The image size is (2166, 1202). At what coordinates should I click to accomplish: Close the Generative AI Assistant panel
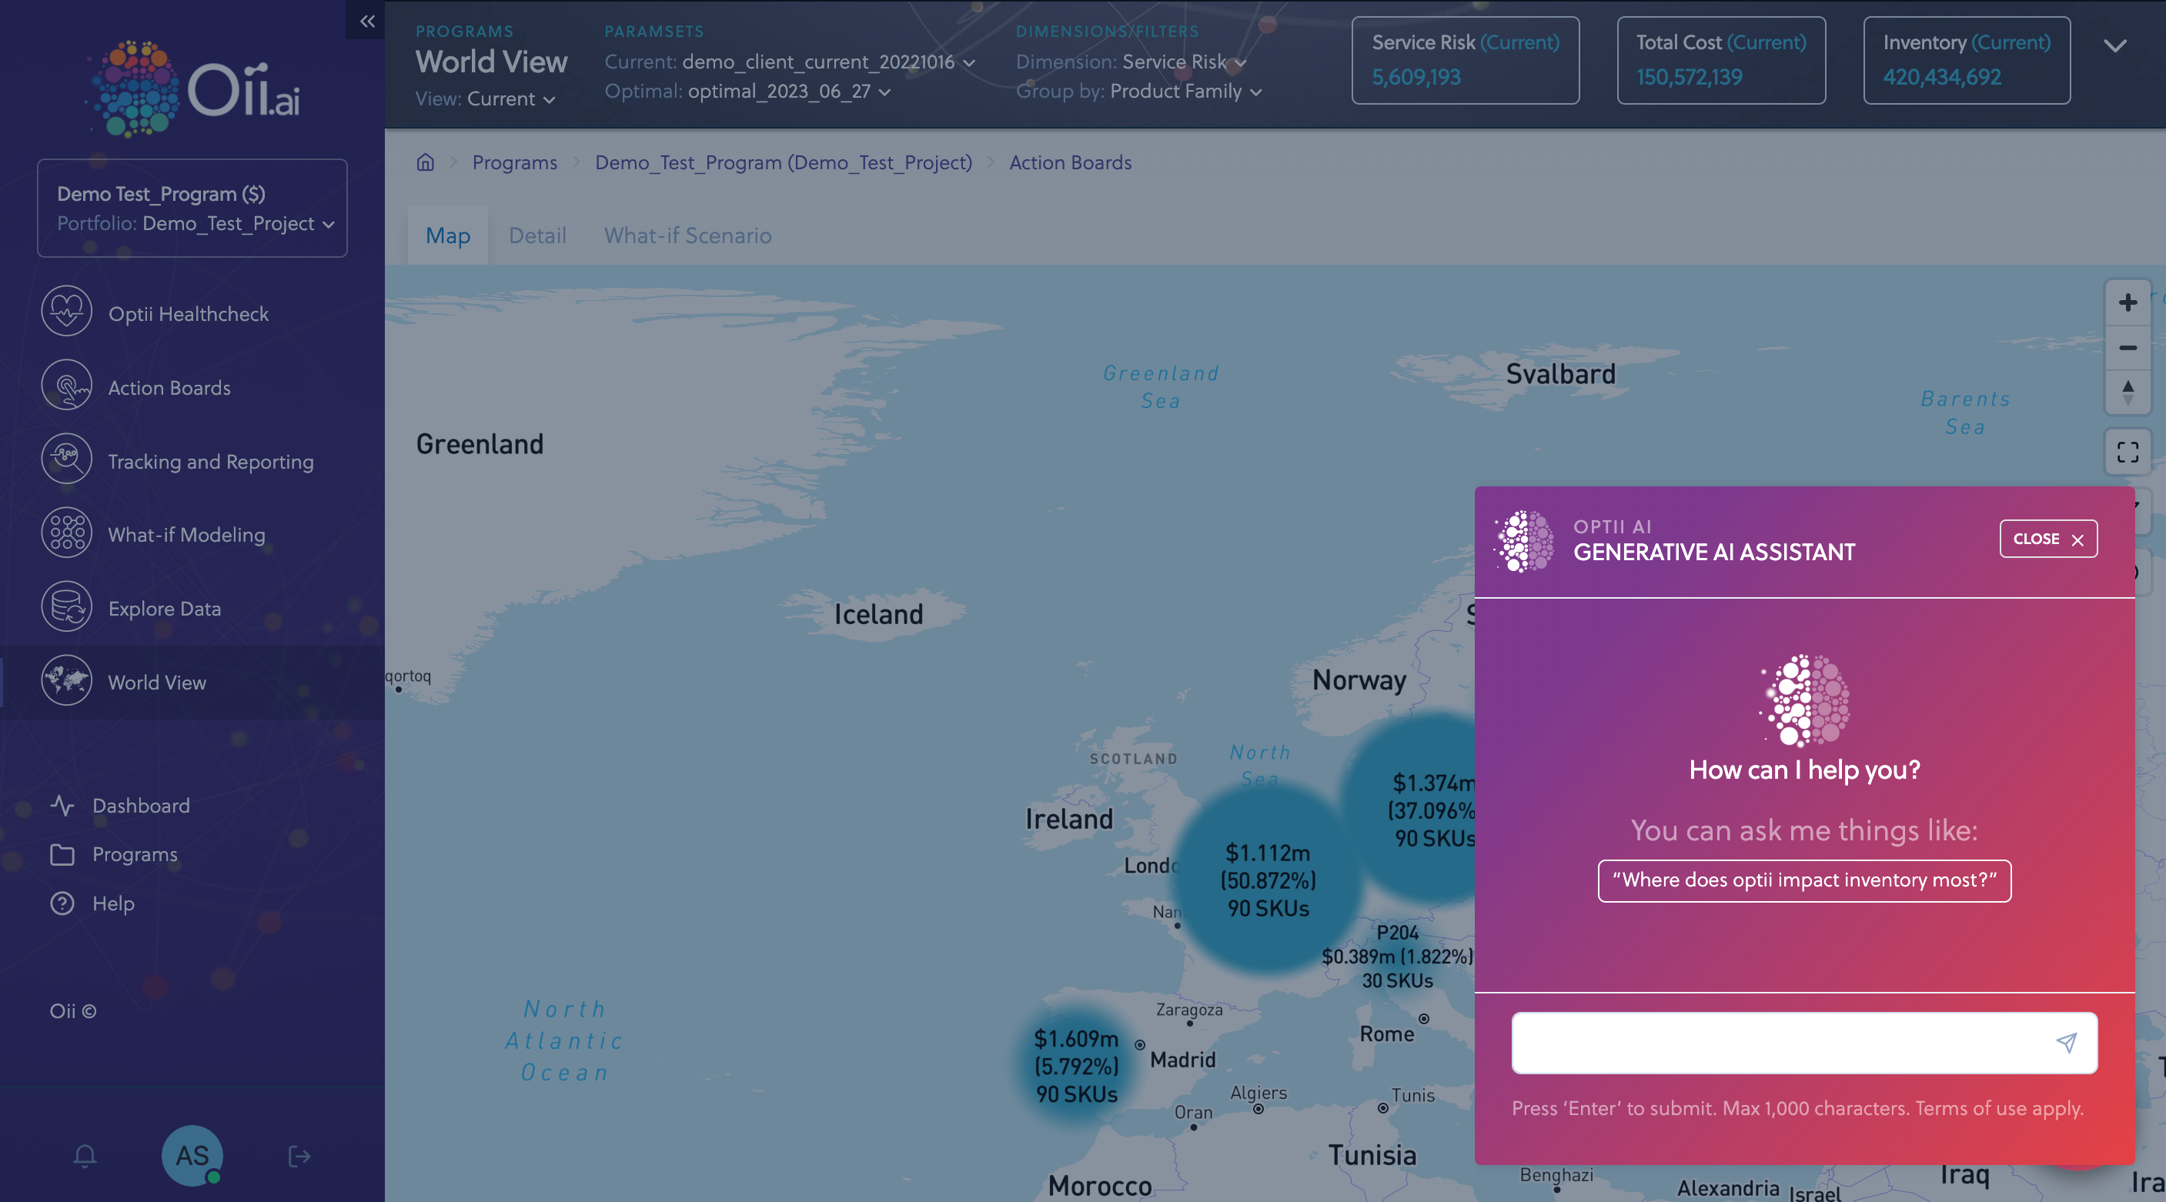tap(2047, 539)
